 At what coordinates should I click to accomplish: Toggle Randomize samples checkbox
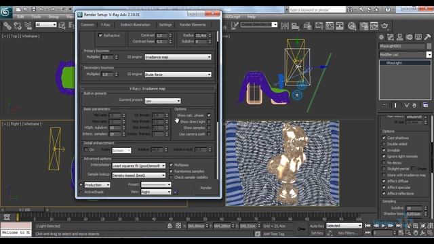point(171,171)
